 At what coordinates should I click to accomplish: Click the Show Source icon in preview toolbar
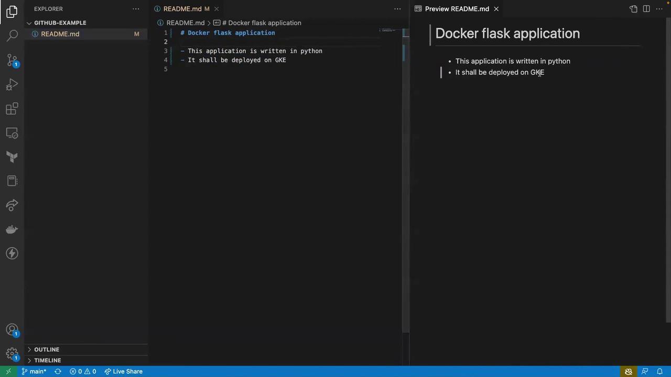point(633,9)
